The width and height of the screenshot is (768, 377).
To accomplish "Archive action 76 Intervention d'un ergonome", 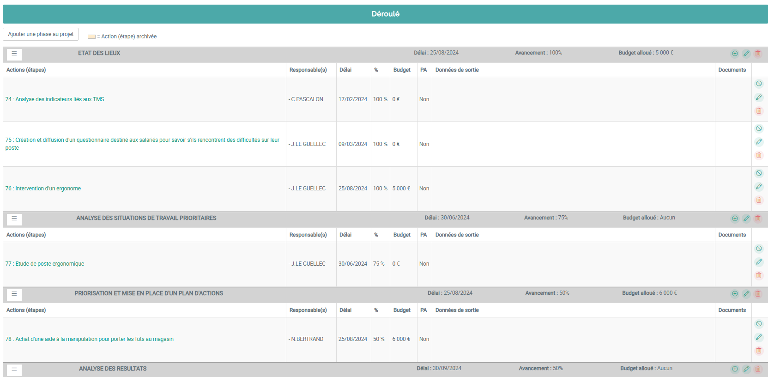I will [x=759, y=173].
